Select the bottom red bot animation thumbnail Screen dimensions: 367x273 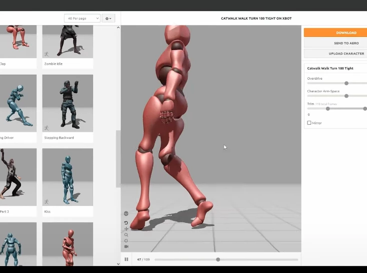68,244
